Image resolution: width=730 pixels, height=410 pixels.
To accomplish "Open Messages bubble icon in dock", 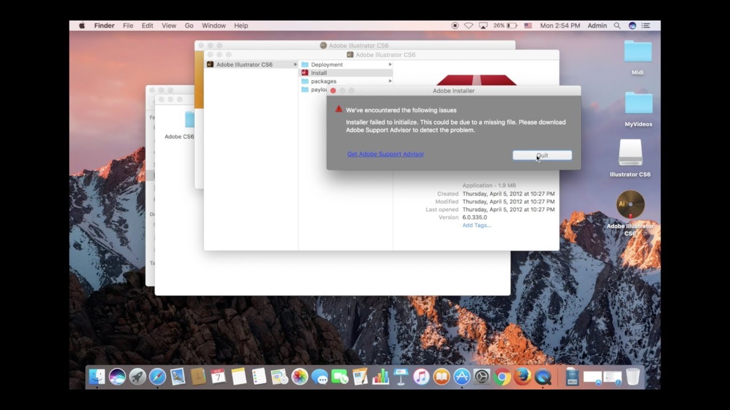I will tap(320, 376).
